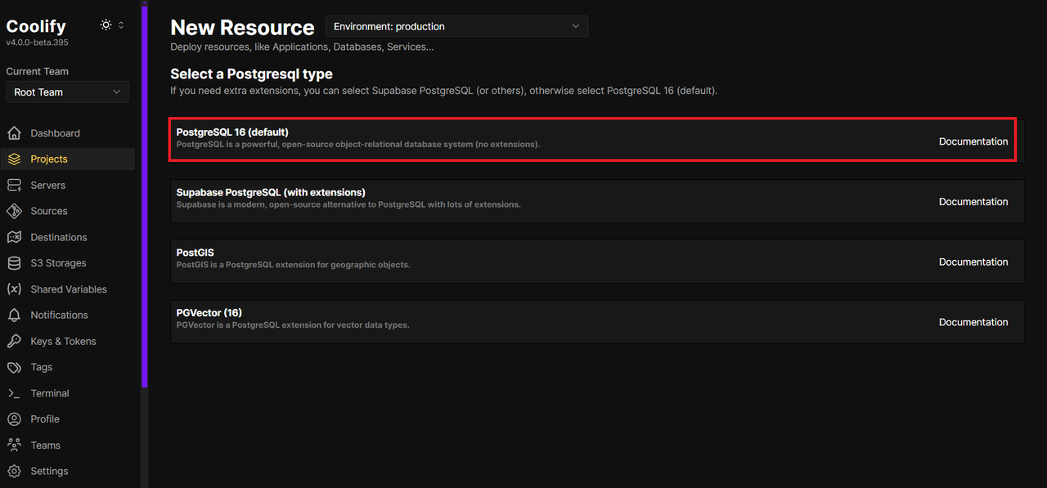Click the Settings gear icon
The image size is (1047, 488).
click(14, 471)
